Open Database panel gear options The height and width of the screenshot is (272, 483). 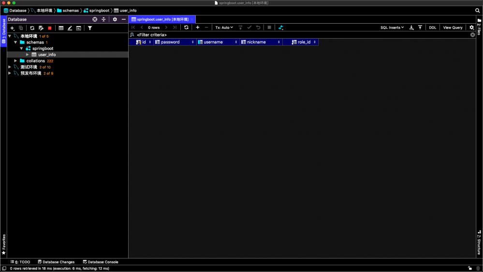click(115, 19)
